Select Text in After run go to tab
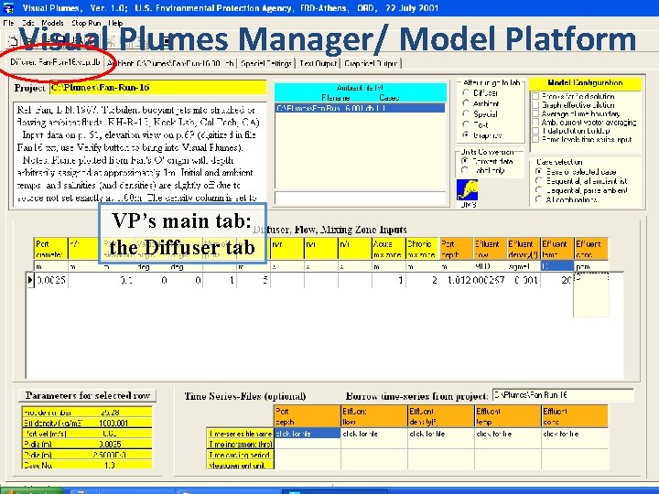This screenshot has height=494, width=659. pos(466,124)
